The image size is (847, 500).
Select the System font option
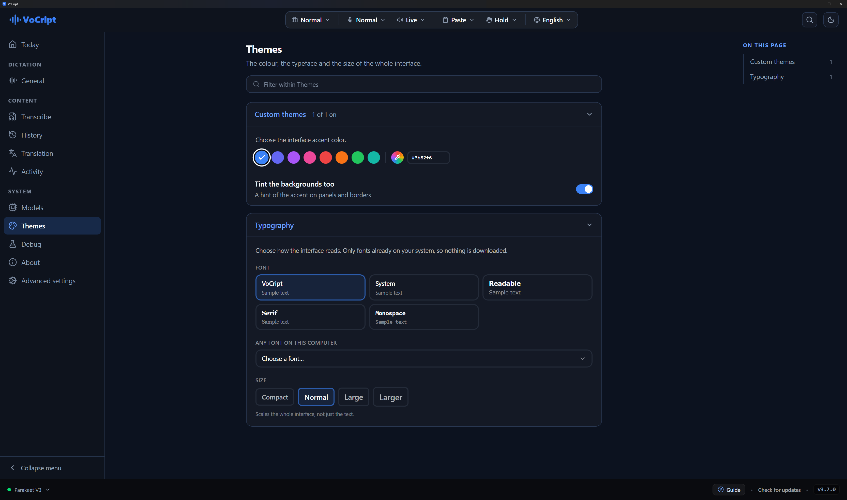(424, 287)
